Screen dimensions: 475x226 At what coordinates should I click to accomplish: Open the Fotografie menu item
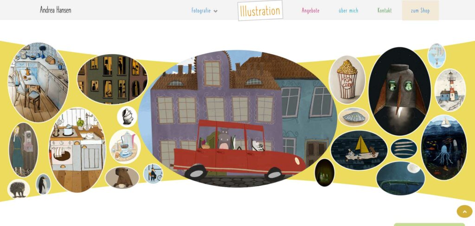[x=201, y=11]
